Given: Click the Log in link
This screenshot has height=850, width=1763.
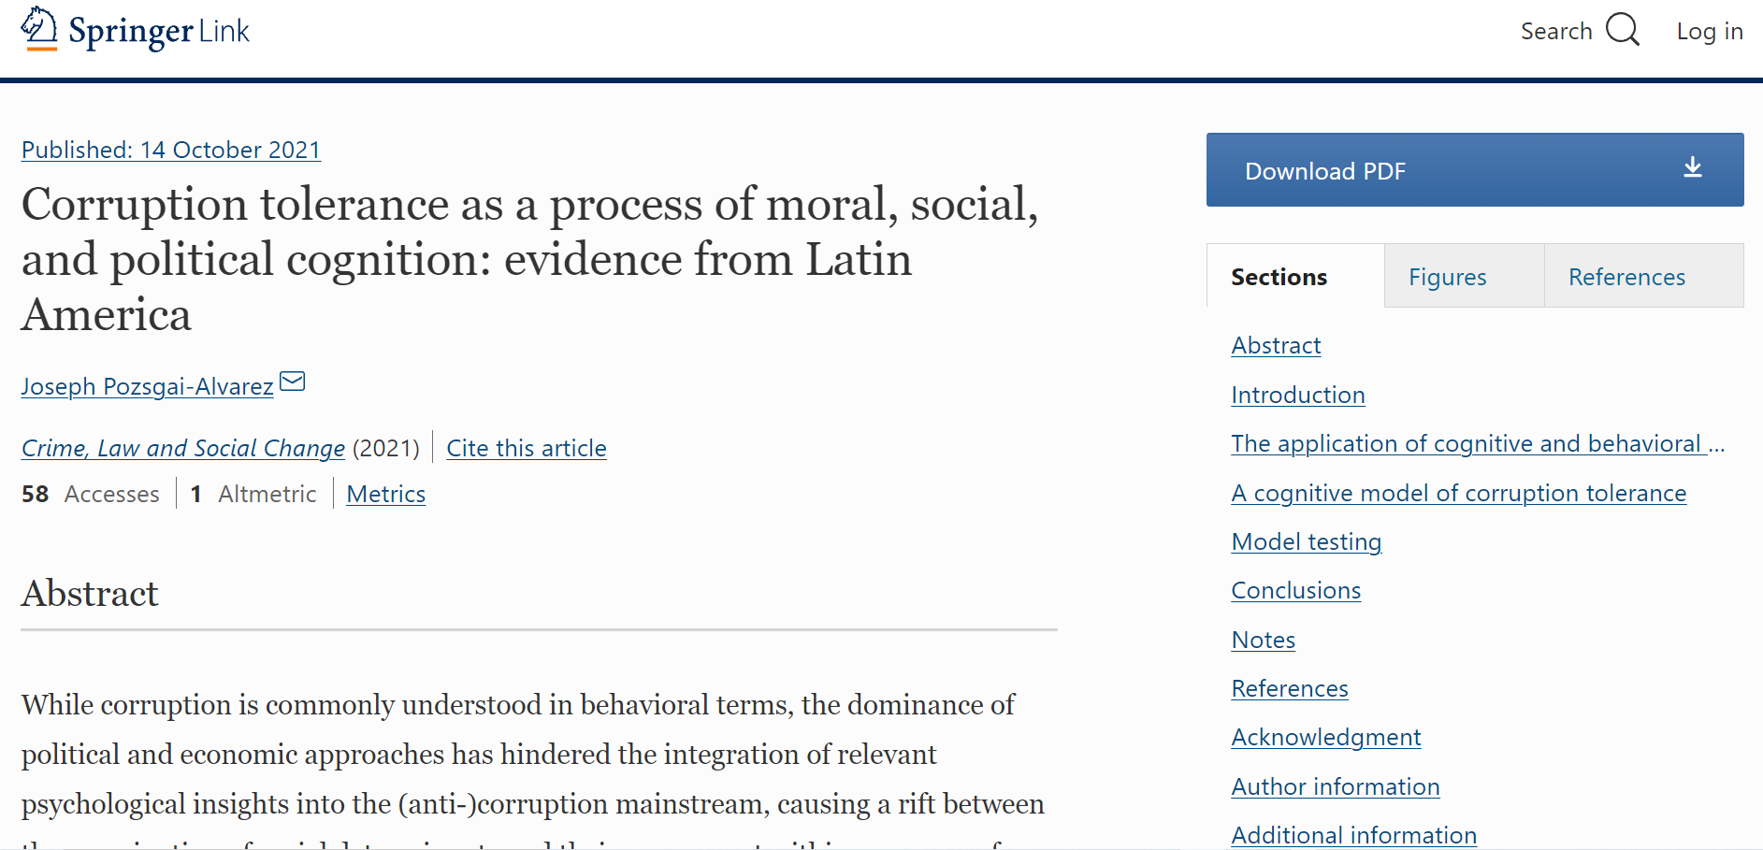Looking at the screenshot, I should [x=1710, y=31].
